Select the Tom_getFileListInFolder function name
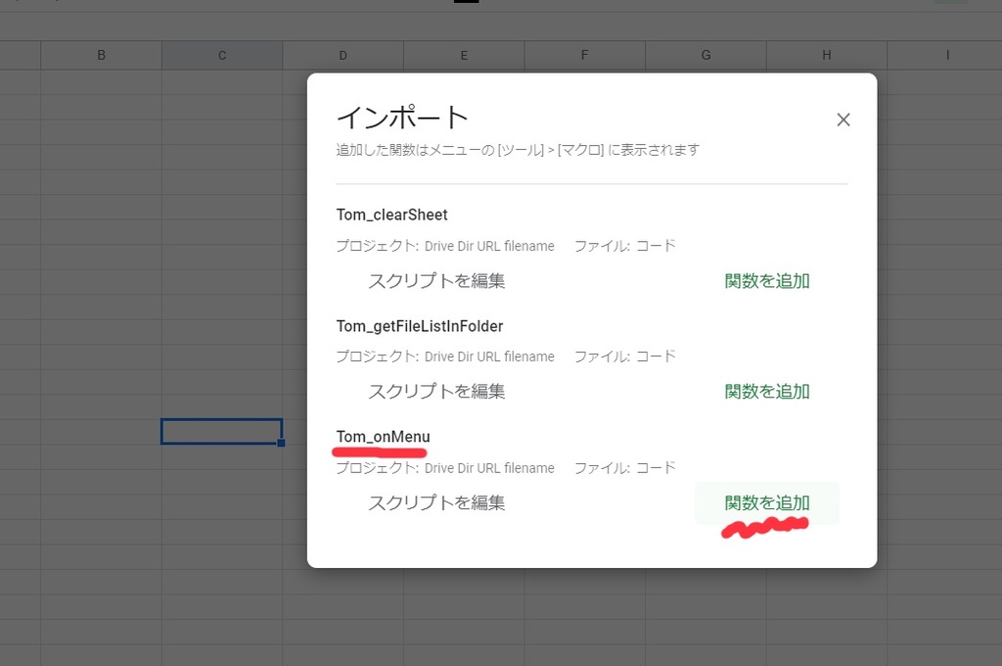Viewport: 1002px width, 666px height. pos(420,326)
